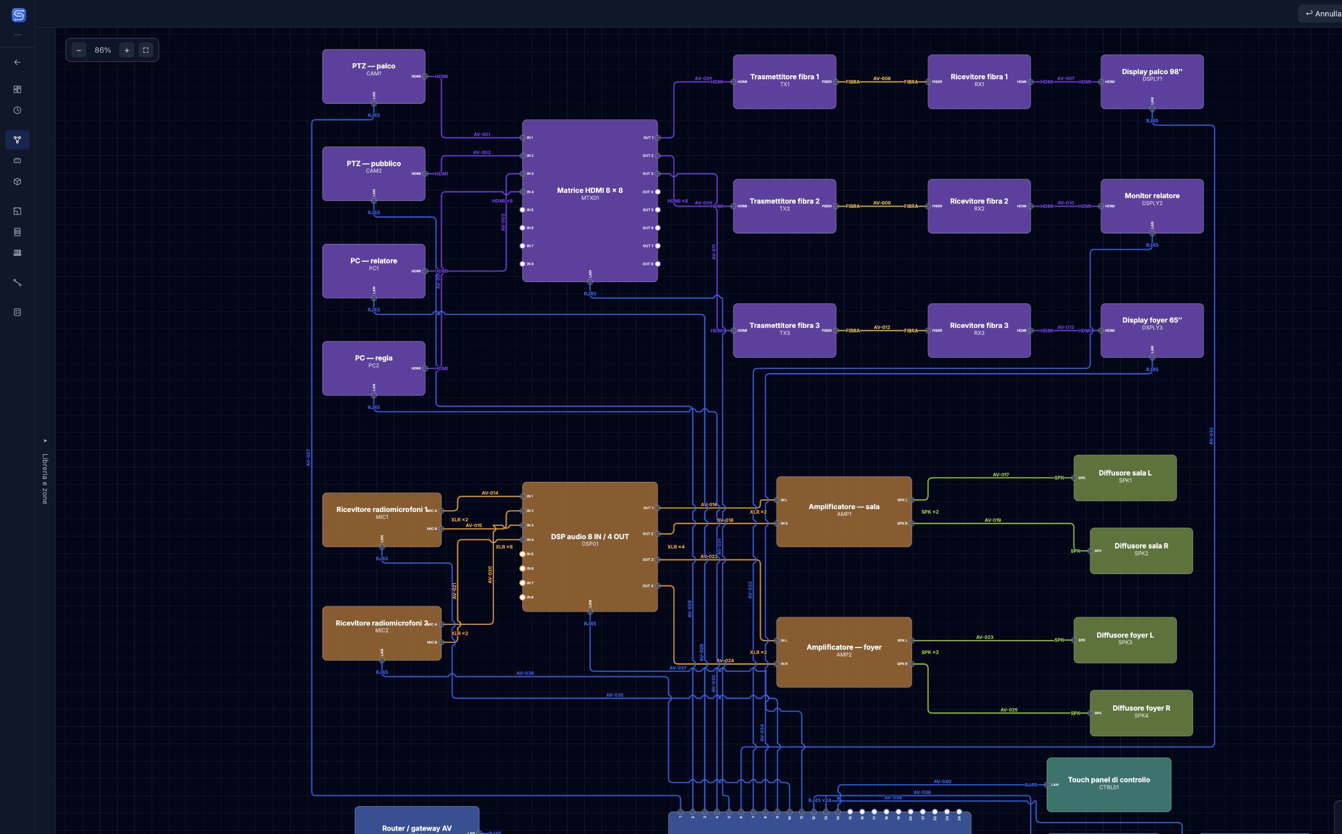
Task: Open the 3D cube icon in sidebar
Action: click(x=17, y=181)
